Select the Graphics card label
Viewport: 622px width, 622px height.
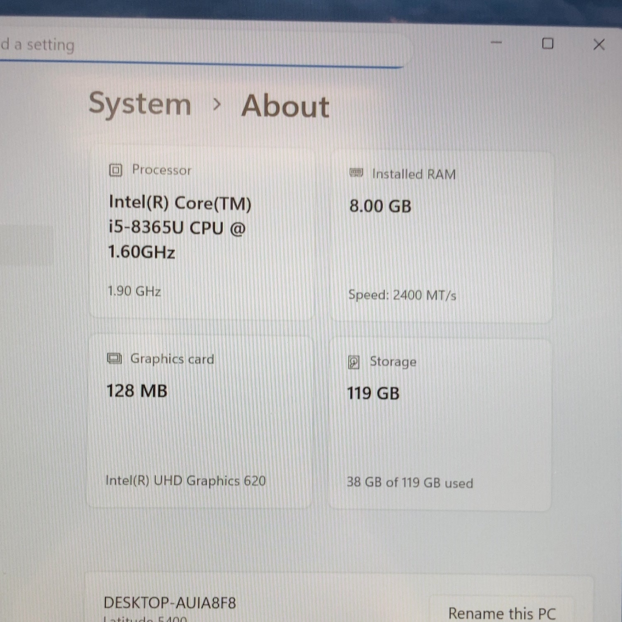pos(172,359)
